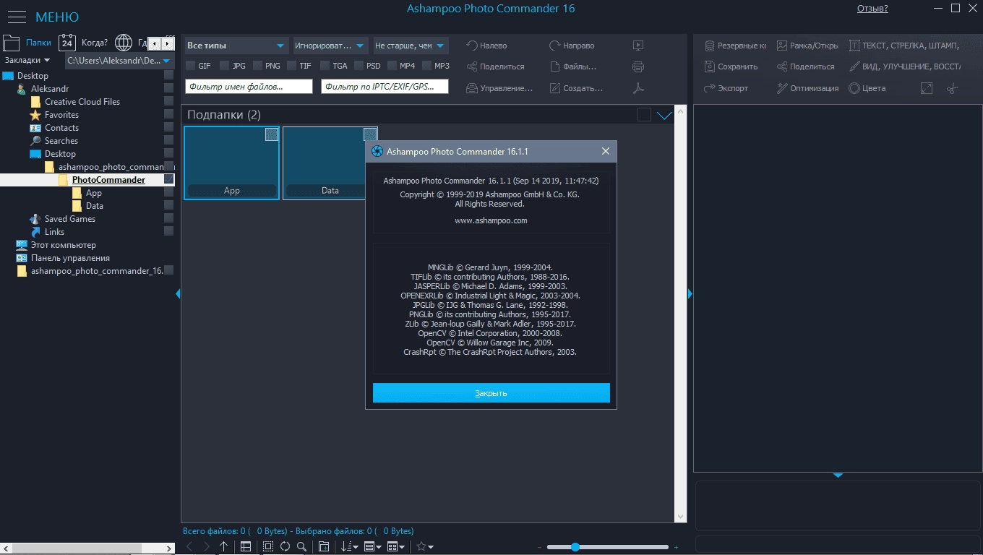Click the Отзыв? link
Screen dimensions: 983x555
point(872,9)
